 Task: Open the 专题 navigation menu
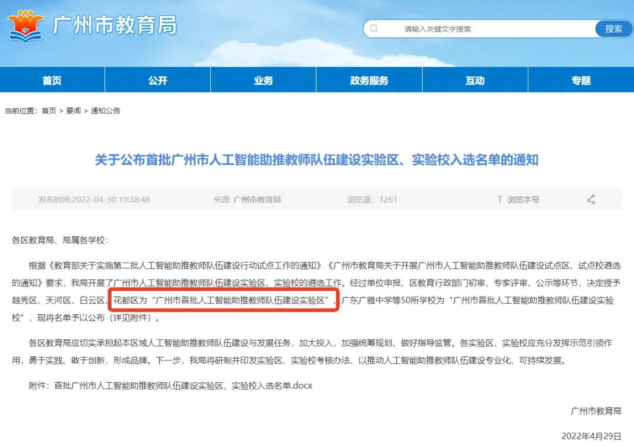click(x=581, y=80)
